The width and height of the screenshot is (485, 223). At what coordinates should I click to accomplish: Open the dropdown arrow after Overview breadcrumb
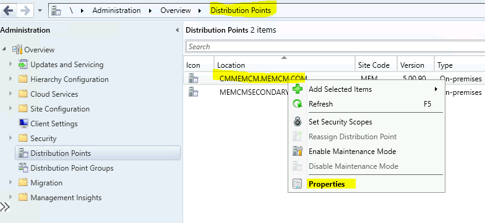point(200,11)
